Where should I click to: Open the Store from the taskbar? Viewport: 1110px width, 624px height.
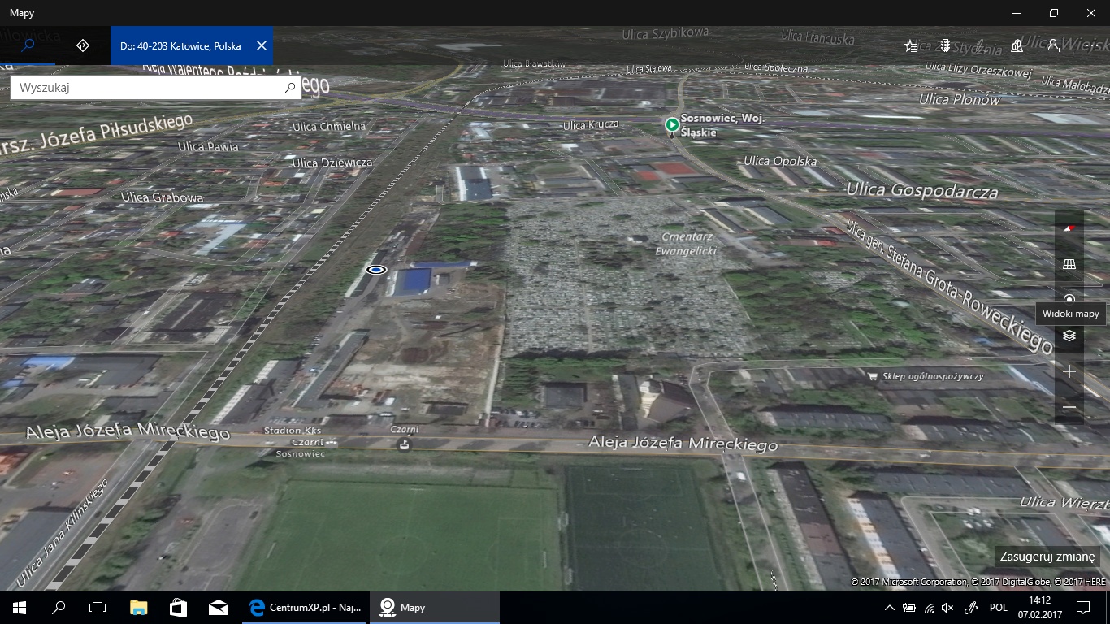coord(178,607)
